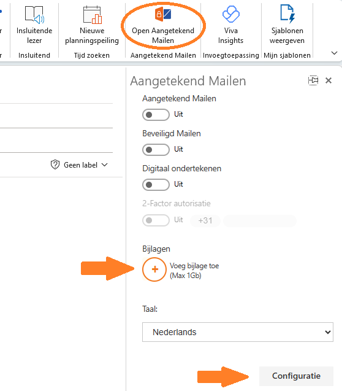
Task: Pin the Aangetekend Mailen task pane
Action: coord(313,80)
